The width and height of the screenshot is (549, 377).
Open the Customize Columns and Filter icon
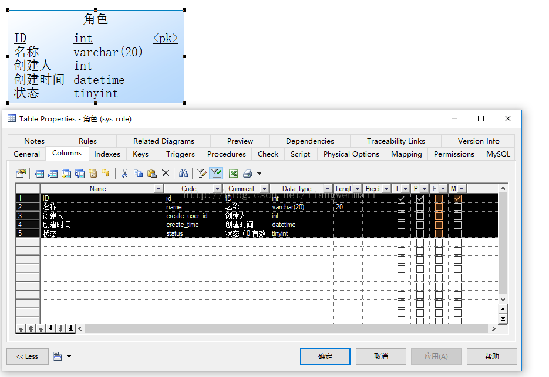(201, 174)
